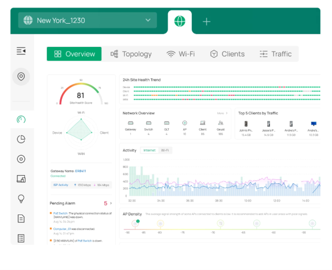Click the 24h Site Health Trend title
Screen dimensions: 332x270
(x=142, y=80)
